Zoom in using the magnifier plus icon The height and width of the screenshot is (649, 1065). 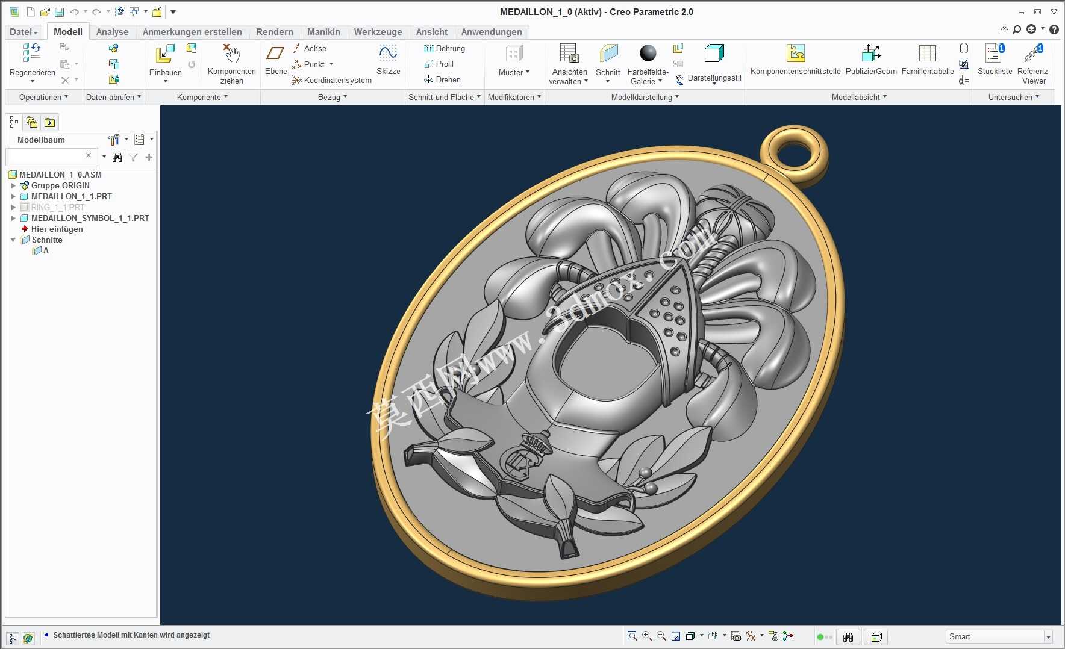pos(647,636)
